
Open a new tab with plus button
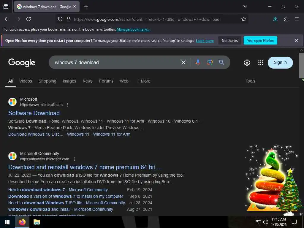pos(86,7)
